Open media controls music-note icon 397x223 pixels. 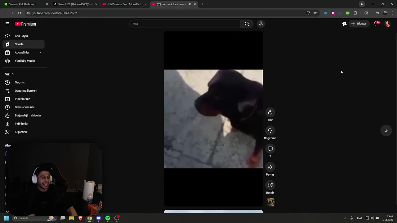[x=377, y=13]
